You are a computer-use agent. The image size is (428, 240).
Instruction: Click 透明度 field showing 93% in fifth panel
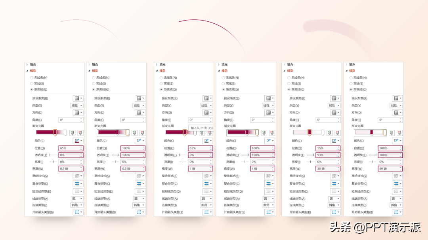(x=328, y=155)
